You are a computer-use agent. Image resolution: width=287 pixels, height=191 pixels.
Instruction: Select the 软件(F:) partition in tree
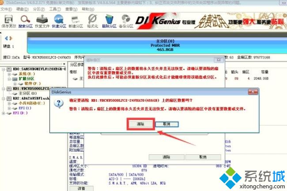coord(33,84)
